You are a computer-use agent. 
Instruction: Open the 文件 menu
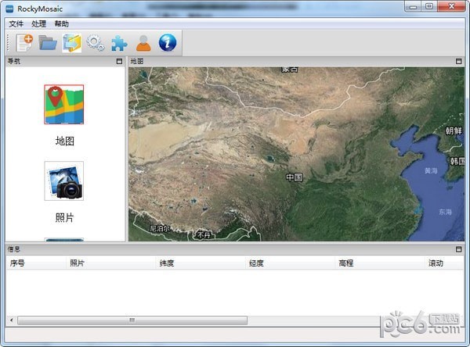click(16, 24)
